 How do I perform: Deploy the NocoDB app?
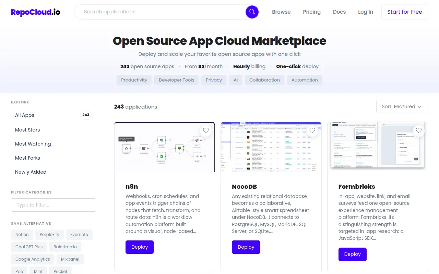[x=246, y=247]
